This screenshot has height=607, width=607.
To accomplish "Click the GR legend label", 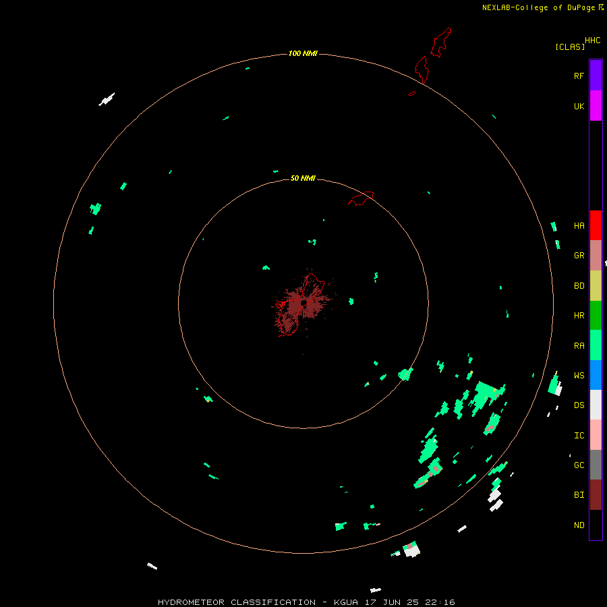I will (x=579, y=256).
